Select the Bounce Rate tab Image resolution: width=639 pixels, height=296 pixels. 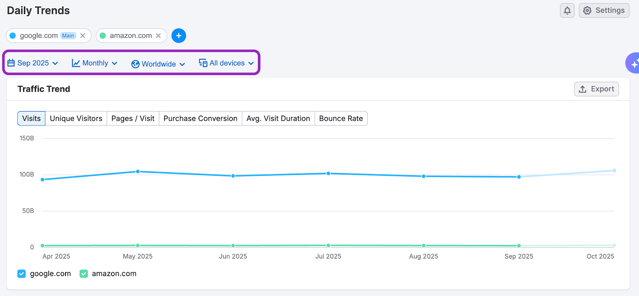341,118
